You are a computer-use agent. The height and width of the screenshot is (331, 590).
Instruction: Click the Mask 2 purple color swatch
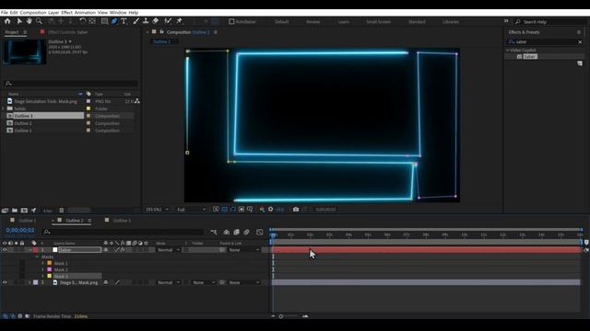click(x=49, y=269)
